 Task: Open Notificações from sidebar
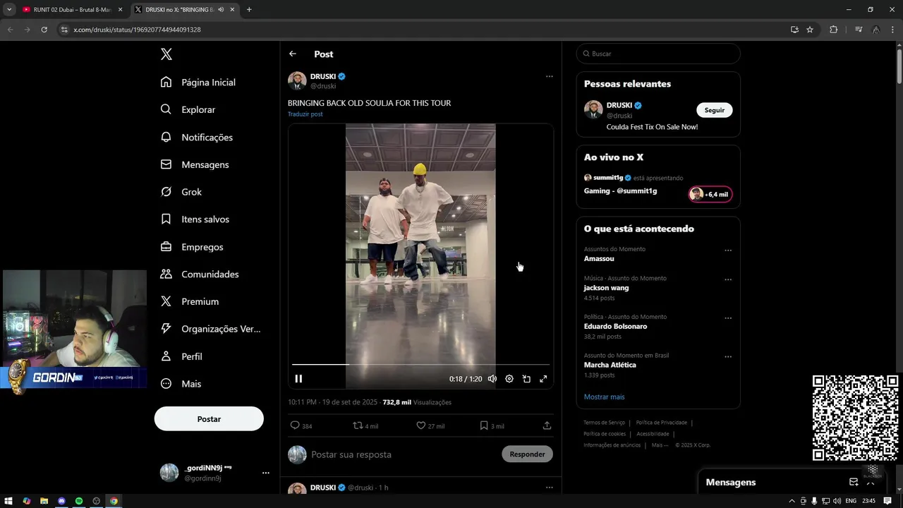(x=197, y=137)
